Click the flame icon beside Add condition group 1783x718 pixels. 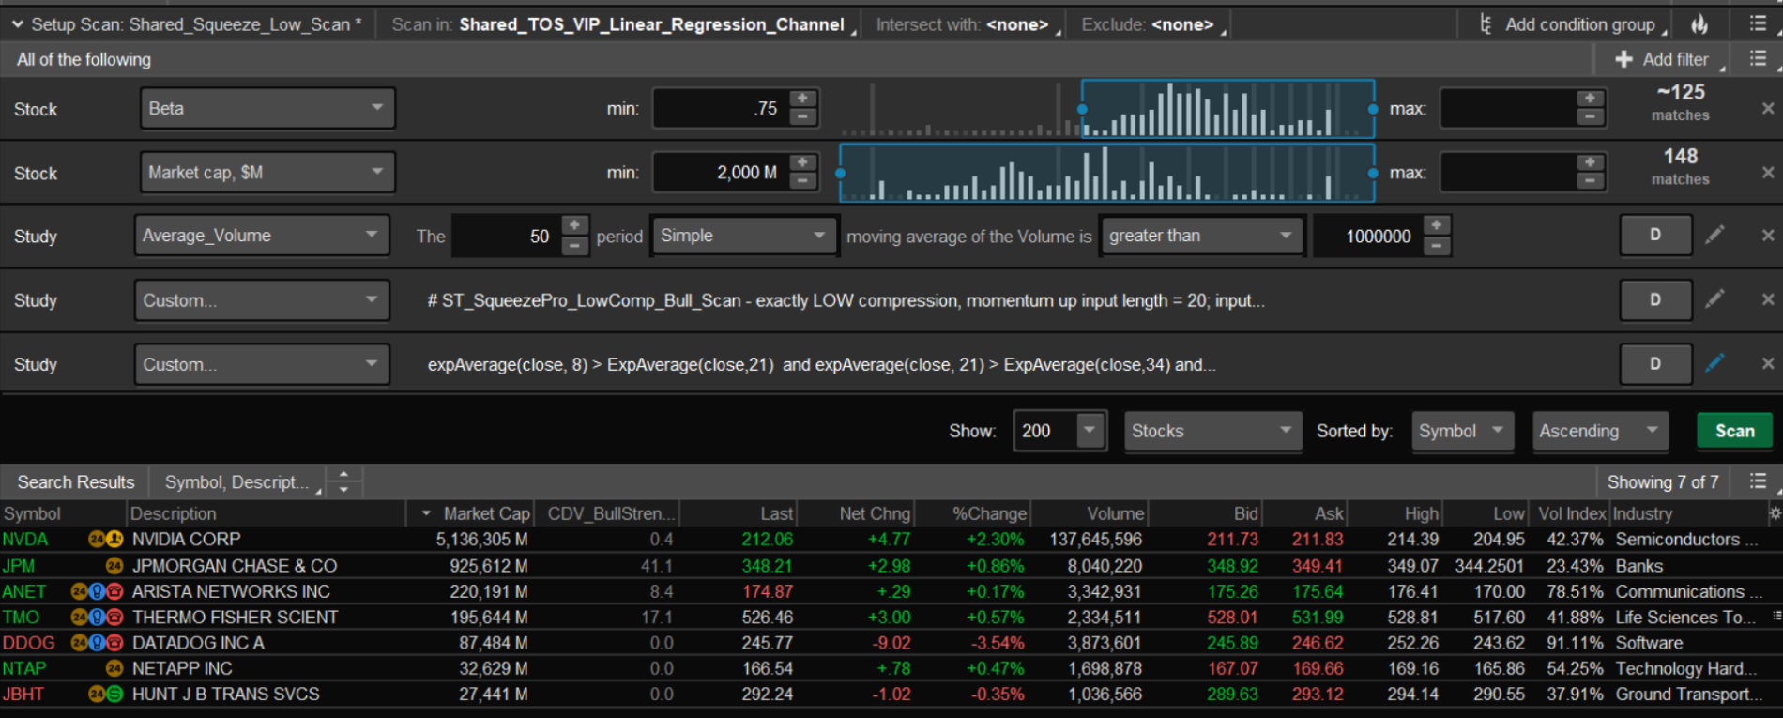click(x=1699, y=24)
